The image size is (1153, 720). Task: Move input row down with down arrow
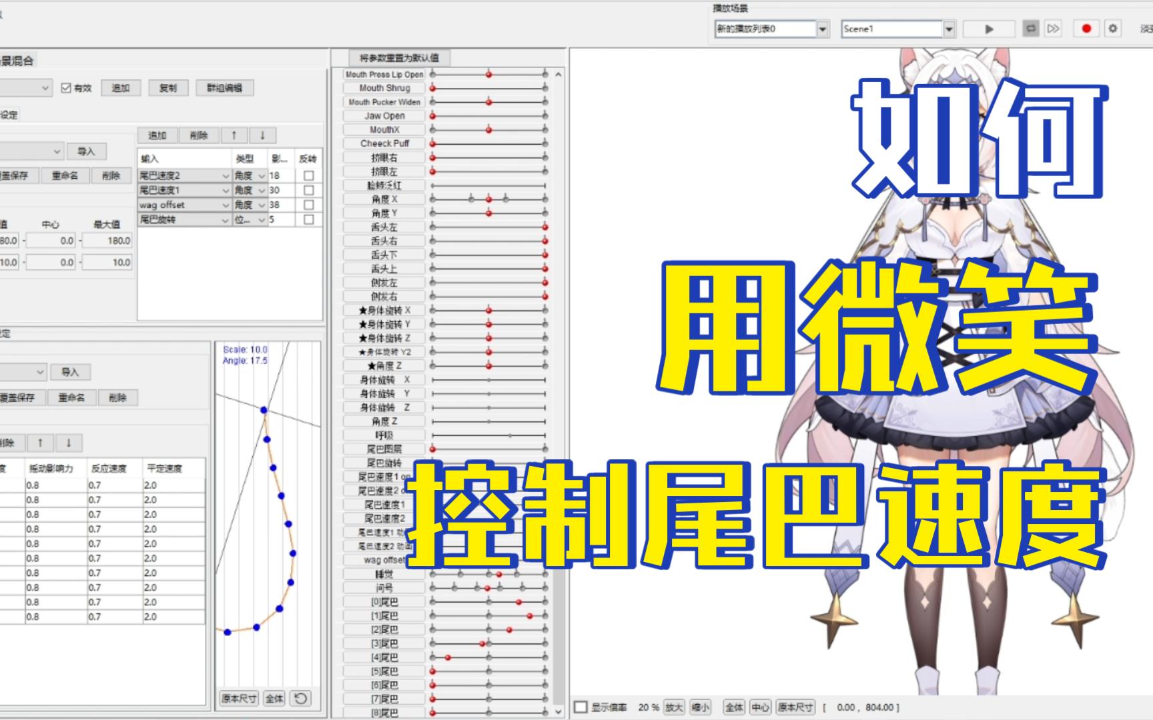pos(262,135)
